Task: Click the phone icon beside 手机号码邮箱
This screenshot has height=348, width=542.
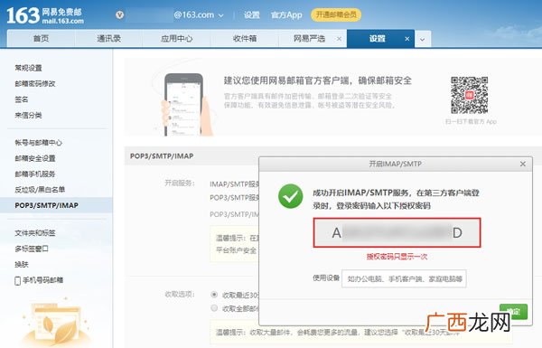Action: [18, 280]
